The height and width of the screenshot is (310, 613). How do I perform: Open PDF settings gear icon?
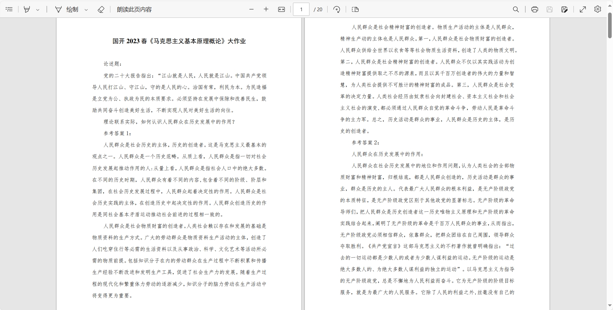coord(598,9)
